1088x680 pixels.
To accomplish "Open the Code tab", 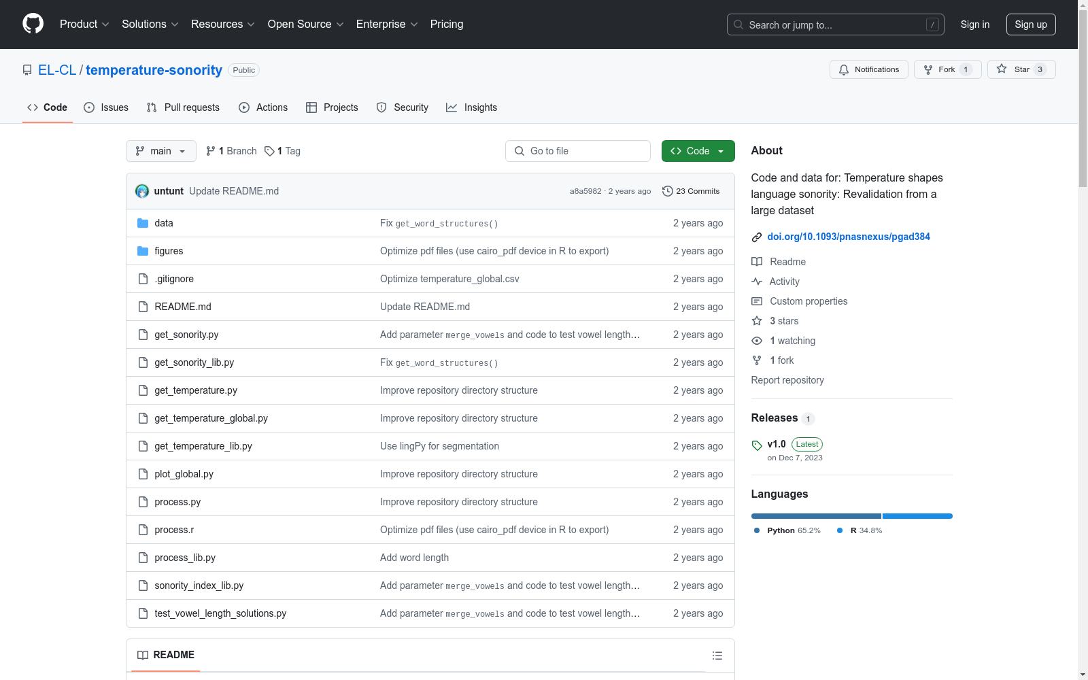I will [48, 107].
